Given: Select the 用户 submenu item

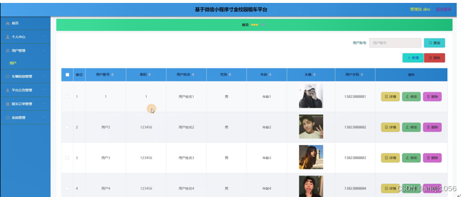Looking at the screenshot, I should click(13, 63).
